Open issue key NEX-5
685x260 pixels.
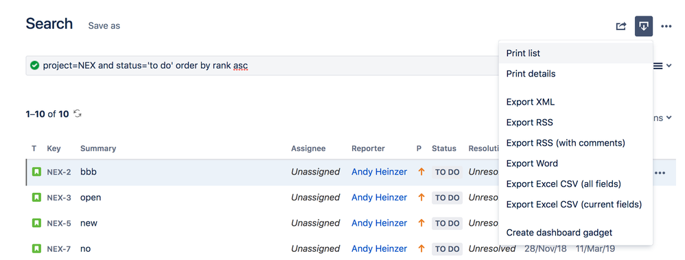58,224
